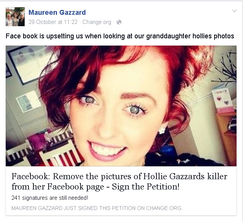The image size is (243, 221).
Task: Click the 'just signed this petition' caption
Action: click(97, 208)
